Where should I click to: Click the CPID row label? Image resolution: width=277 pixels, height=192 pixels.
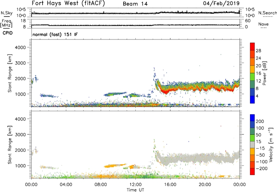pos(7,34)
